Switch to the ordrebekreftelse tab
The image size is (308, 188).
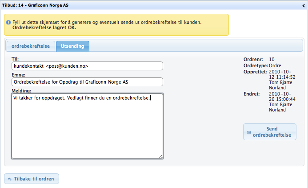[x=31, y=46]
